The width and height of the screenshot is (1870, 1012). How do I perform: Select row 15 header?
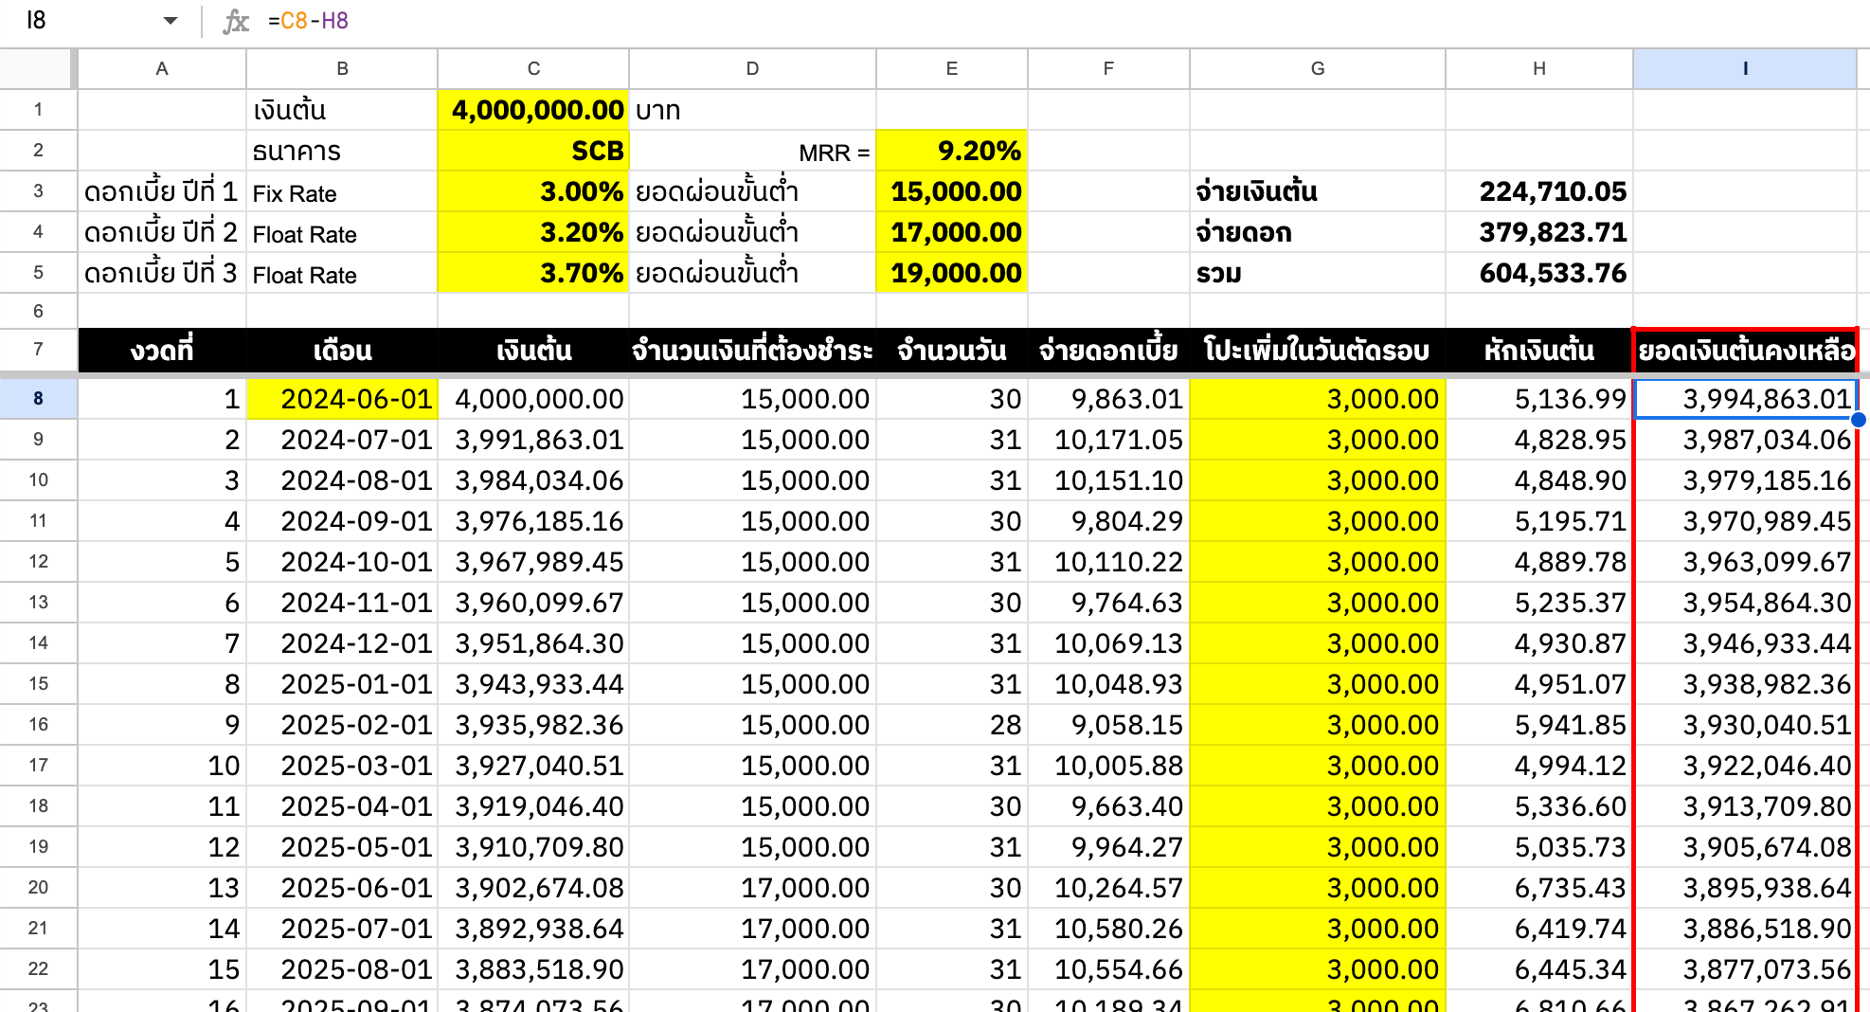coord(38,684)
